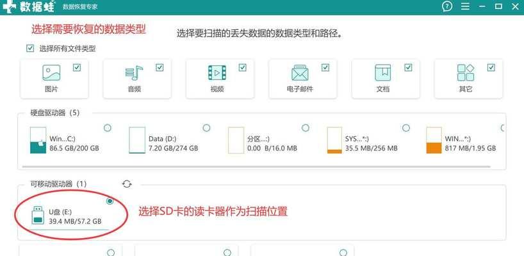Screen dimensions: 524x256
Task: Select the 视频 video film icon
Action: [217, 73]
